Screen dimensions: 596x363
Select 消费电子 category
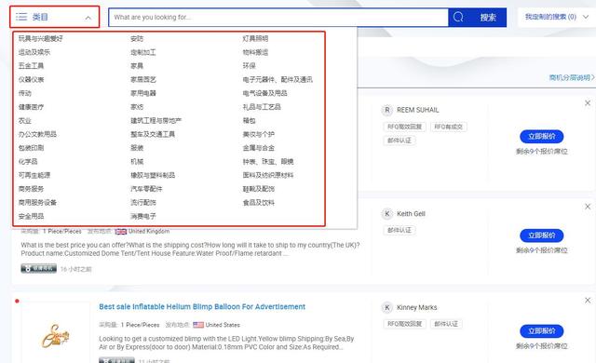pos(143,216)
